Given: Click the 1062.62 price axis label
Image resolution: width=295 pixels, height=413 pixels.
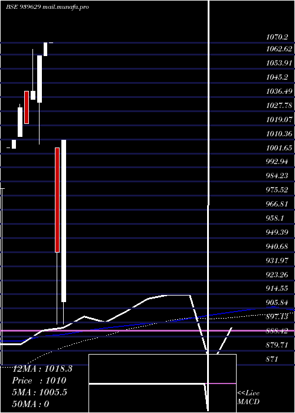Looking at the screenshot, I should [x=279, y=49].
